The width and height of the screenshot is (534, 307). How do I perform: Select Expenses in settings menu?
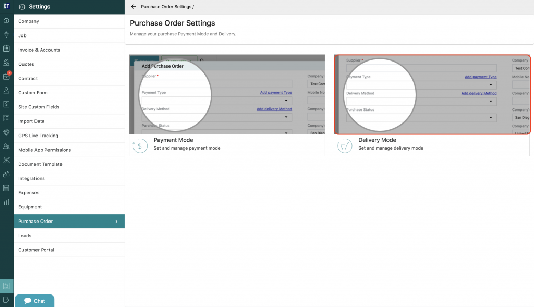(x=69, y=193)
